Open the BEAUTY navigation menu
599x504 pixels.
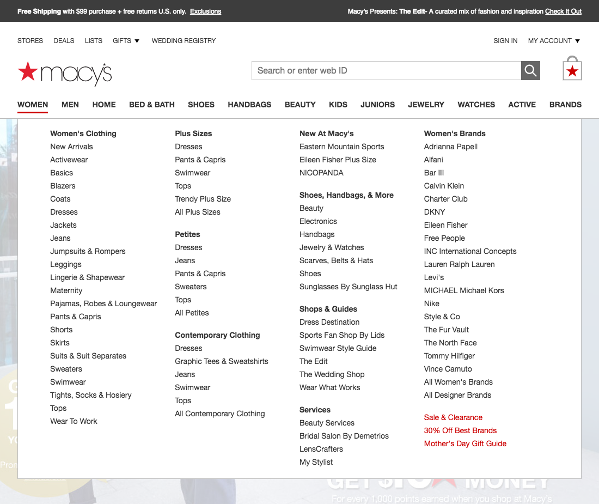(x=300, y=105)
